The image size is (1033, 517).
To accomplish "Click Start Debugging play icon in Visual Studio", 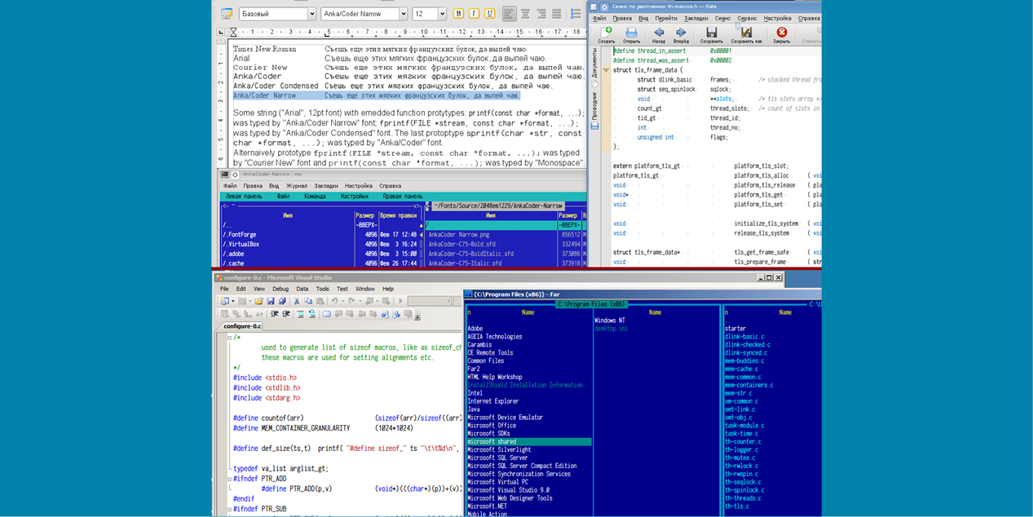I will coord(400,301).
